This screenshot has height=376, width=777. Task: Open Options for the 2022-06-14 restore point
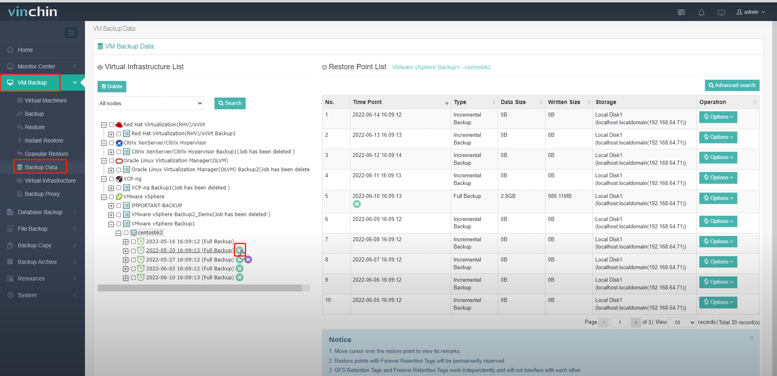[718, 117]
